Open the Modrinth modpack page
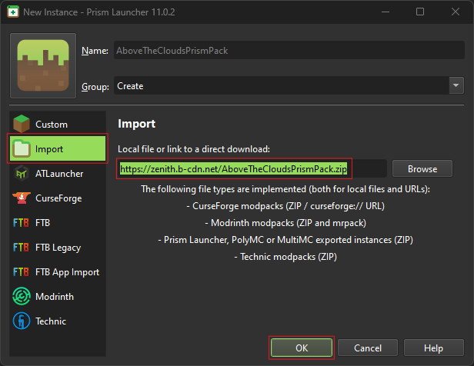Screen dimensions: 474x366 pyautogui.click(x=58, y=297)
